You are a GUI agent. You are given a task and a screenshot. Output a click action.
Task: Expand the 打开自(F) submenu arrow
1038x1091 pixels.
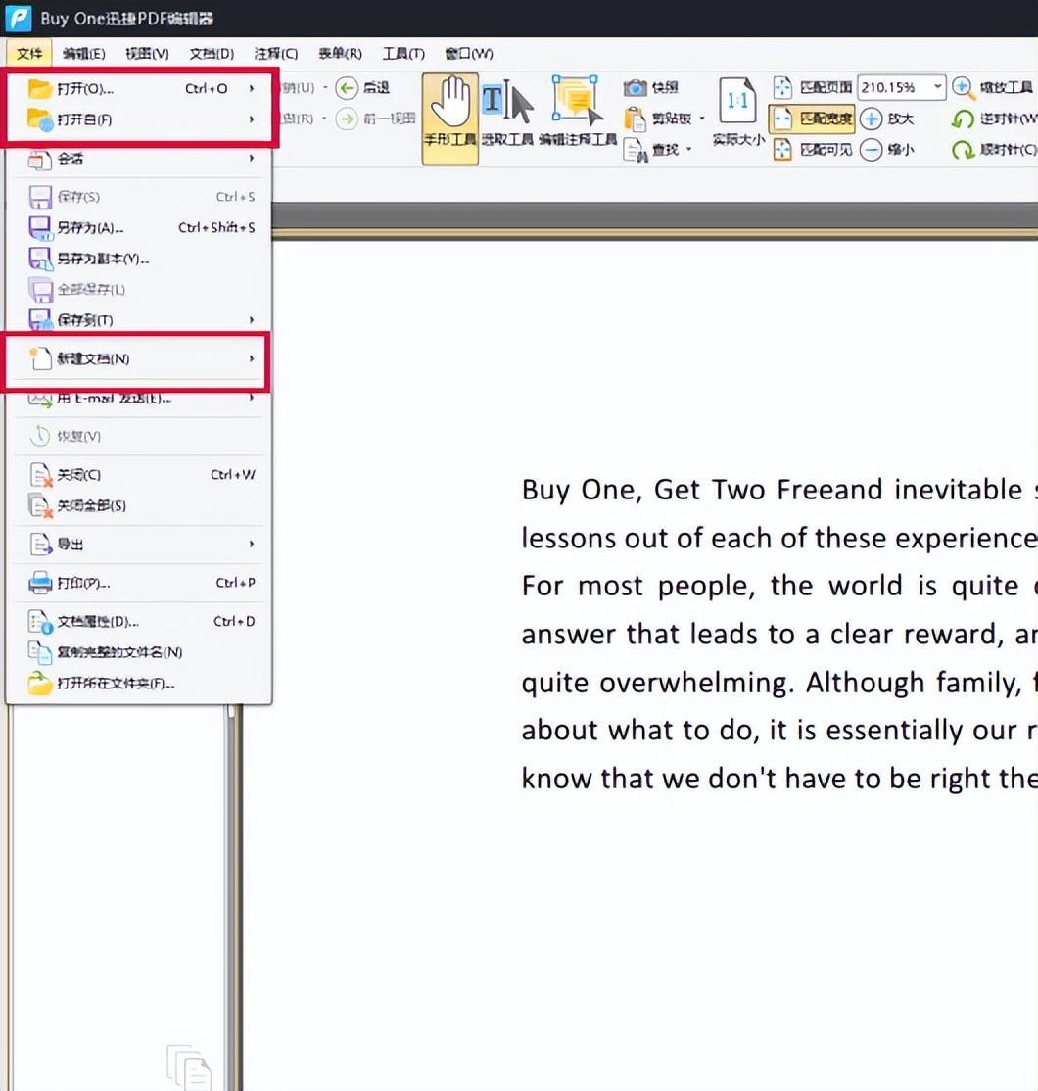251,119
